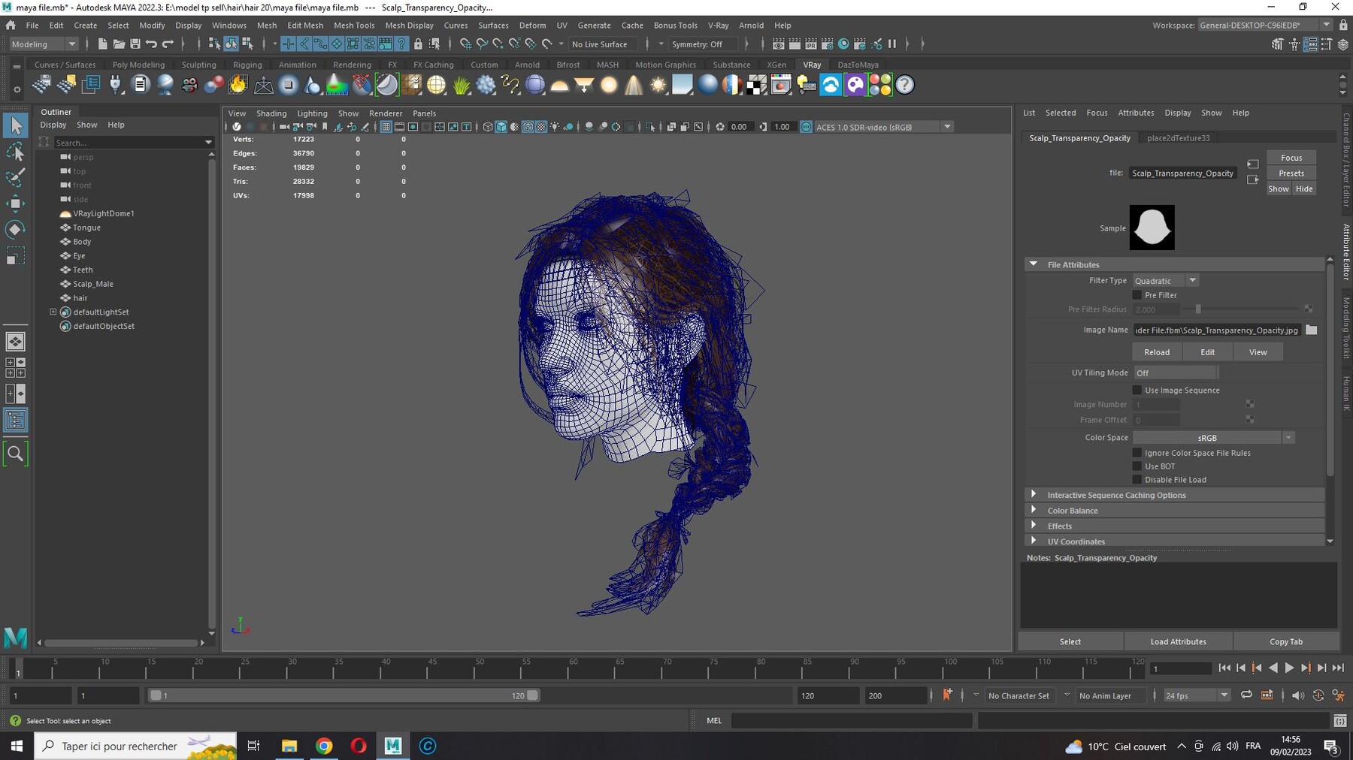Click the V-Ray sun light shelf icon
Screen dimensions: 1353x760
tap(658, 85)
